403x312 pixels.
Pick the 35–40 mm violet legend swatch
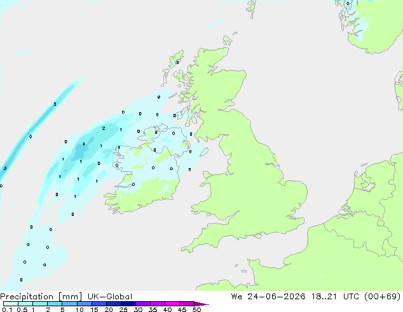[x=158, y=304]
